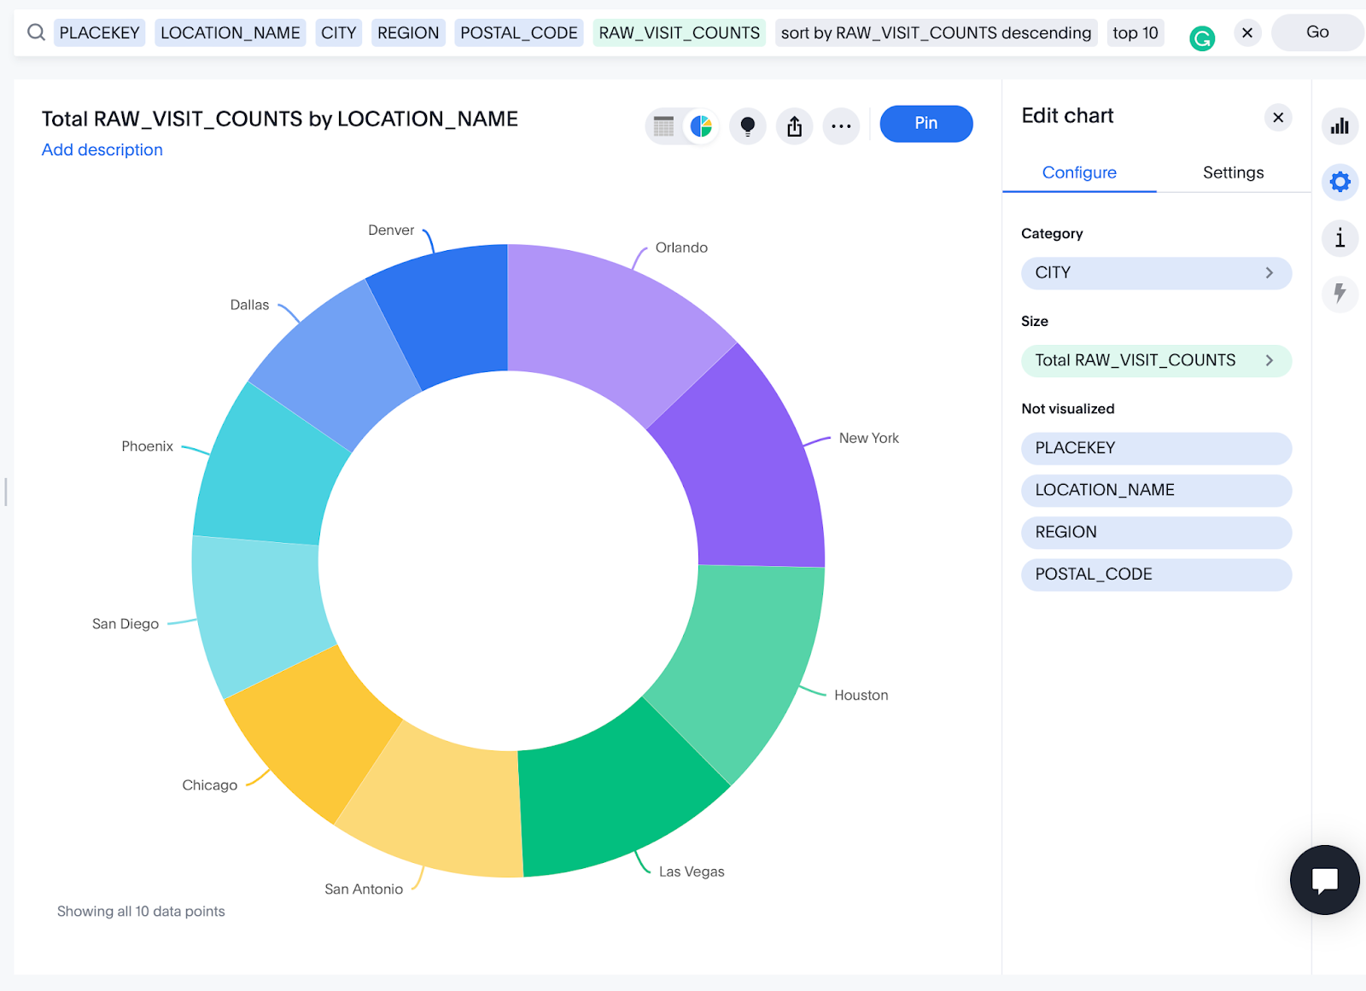Open the more options ellipsis menu
Viewport: 1366px width, 991px height.
[x=841, y=126]
